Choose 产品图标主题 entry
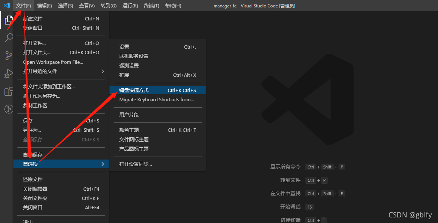Image resolution: width=438 pixels, height=223 pixels. pyautogui.click(x=158, y=149)
